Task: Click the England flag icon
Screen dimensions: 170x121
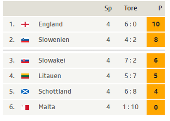Action: [25, 24]
